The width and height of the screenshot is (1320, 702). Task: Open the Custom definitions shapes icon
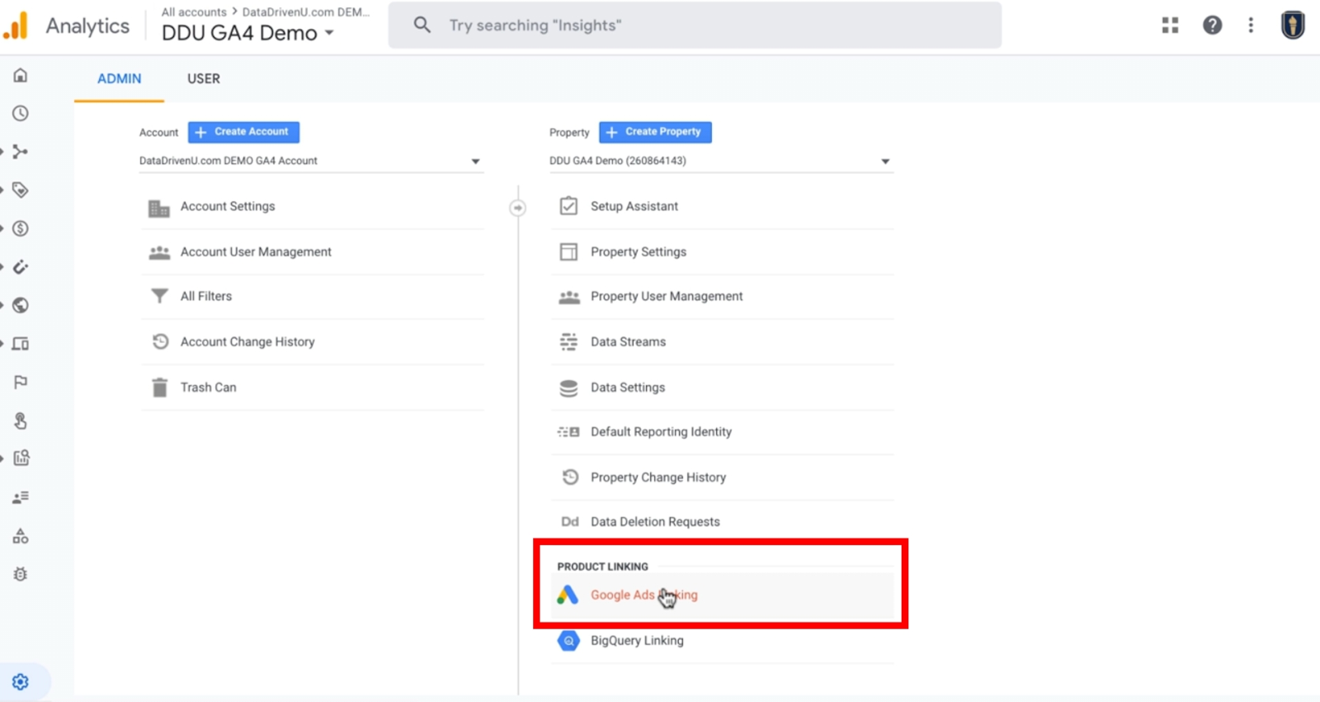click(21, 536)
